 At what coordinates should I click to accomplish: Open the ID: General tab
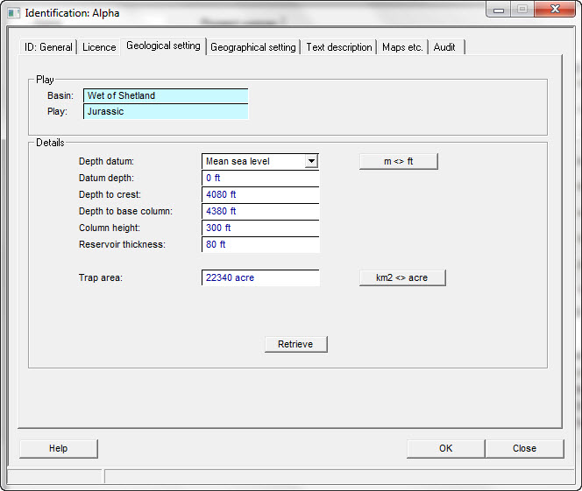(48, 47)
